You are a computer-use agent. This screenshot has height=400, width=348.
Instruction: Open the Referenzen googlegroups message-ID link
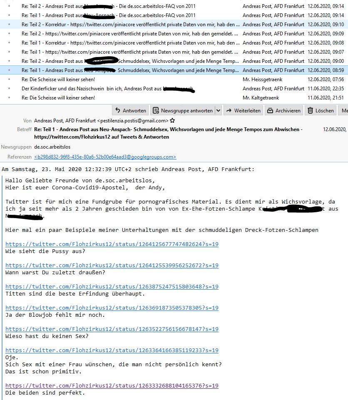coord(105,157)
